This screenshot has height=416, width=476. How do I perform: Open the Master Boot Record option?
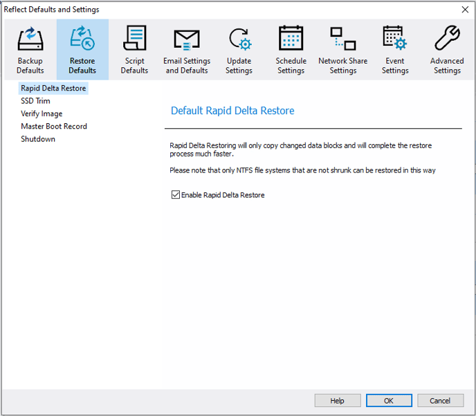54,126
